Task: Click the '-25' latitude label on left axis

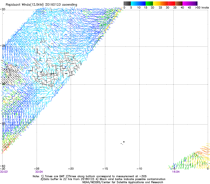Action: [x=3, y=46]
